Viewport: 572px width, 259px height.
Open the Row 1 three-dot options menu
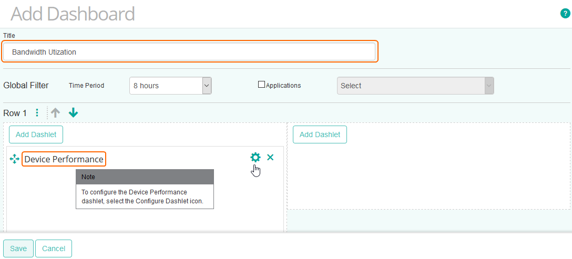tap(37, 113)
